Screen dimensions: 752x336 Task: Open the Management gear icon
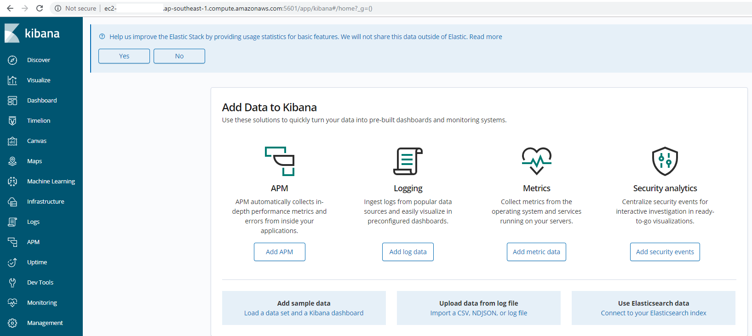coord(12,323)
